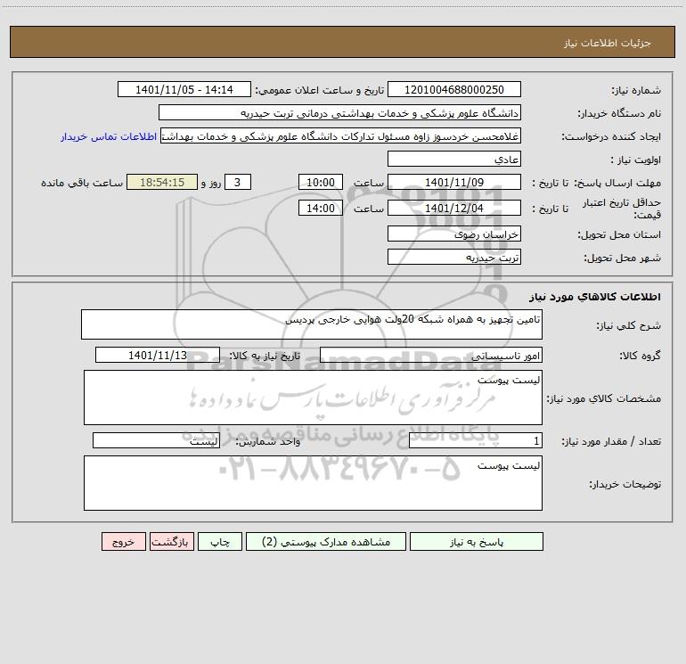The height and width of the screenshot is (664, 686).
Task: Click the announcement date field 1401/11/05 - 14:14
Action: [184, 89]
